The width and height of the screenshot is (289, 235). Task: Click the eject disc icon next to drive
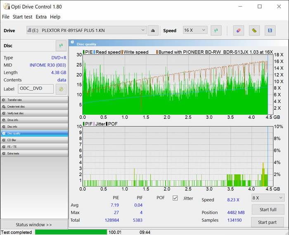tap(153, 30)
